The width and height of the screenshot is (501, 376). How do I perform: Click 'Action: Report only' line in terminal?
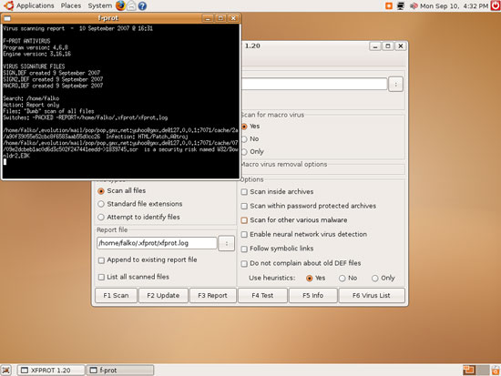coord(31,105)
